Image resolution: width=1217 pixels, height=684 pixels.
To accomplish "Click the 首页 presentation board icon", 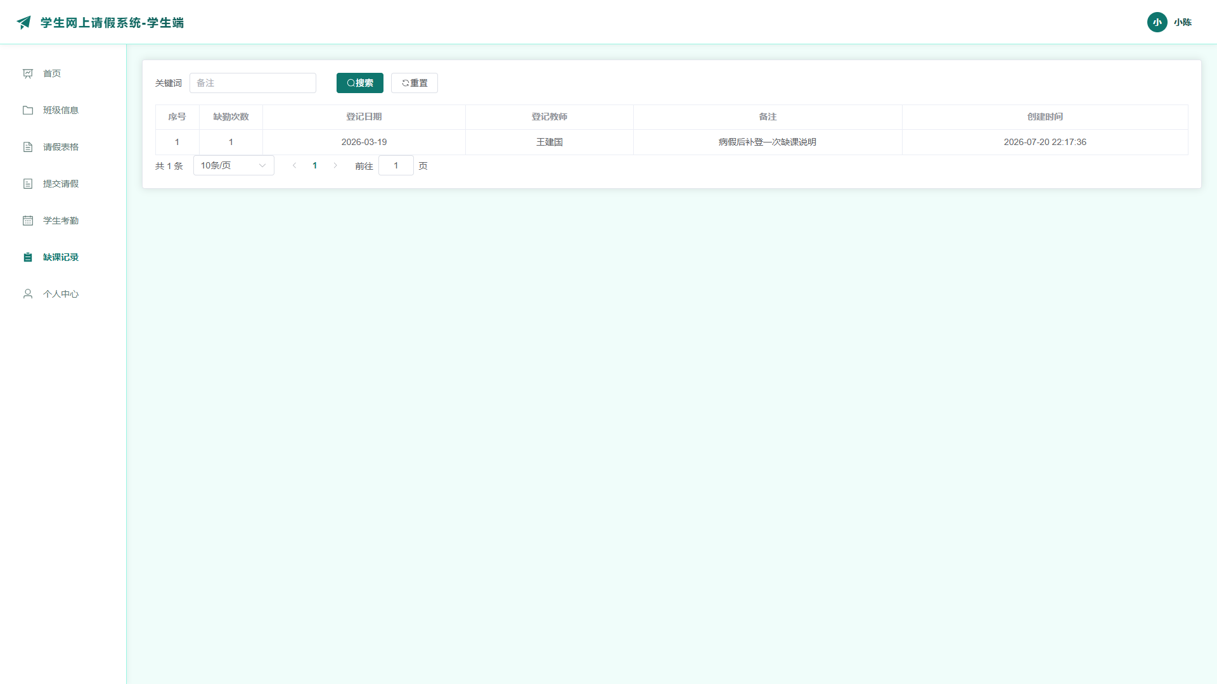I will pos(28,73).
